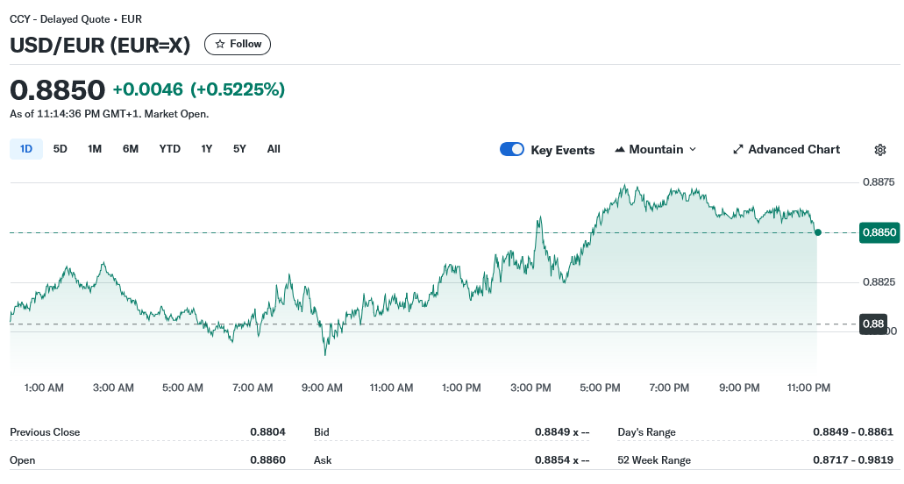Viewport: 904px width, 484px height.
Task: Toggle the Key Events switch
Action: point(512,149)
